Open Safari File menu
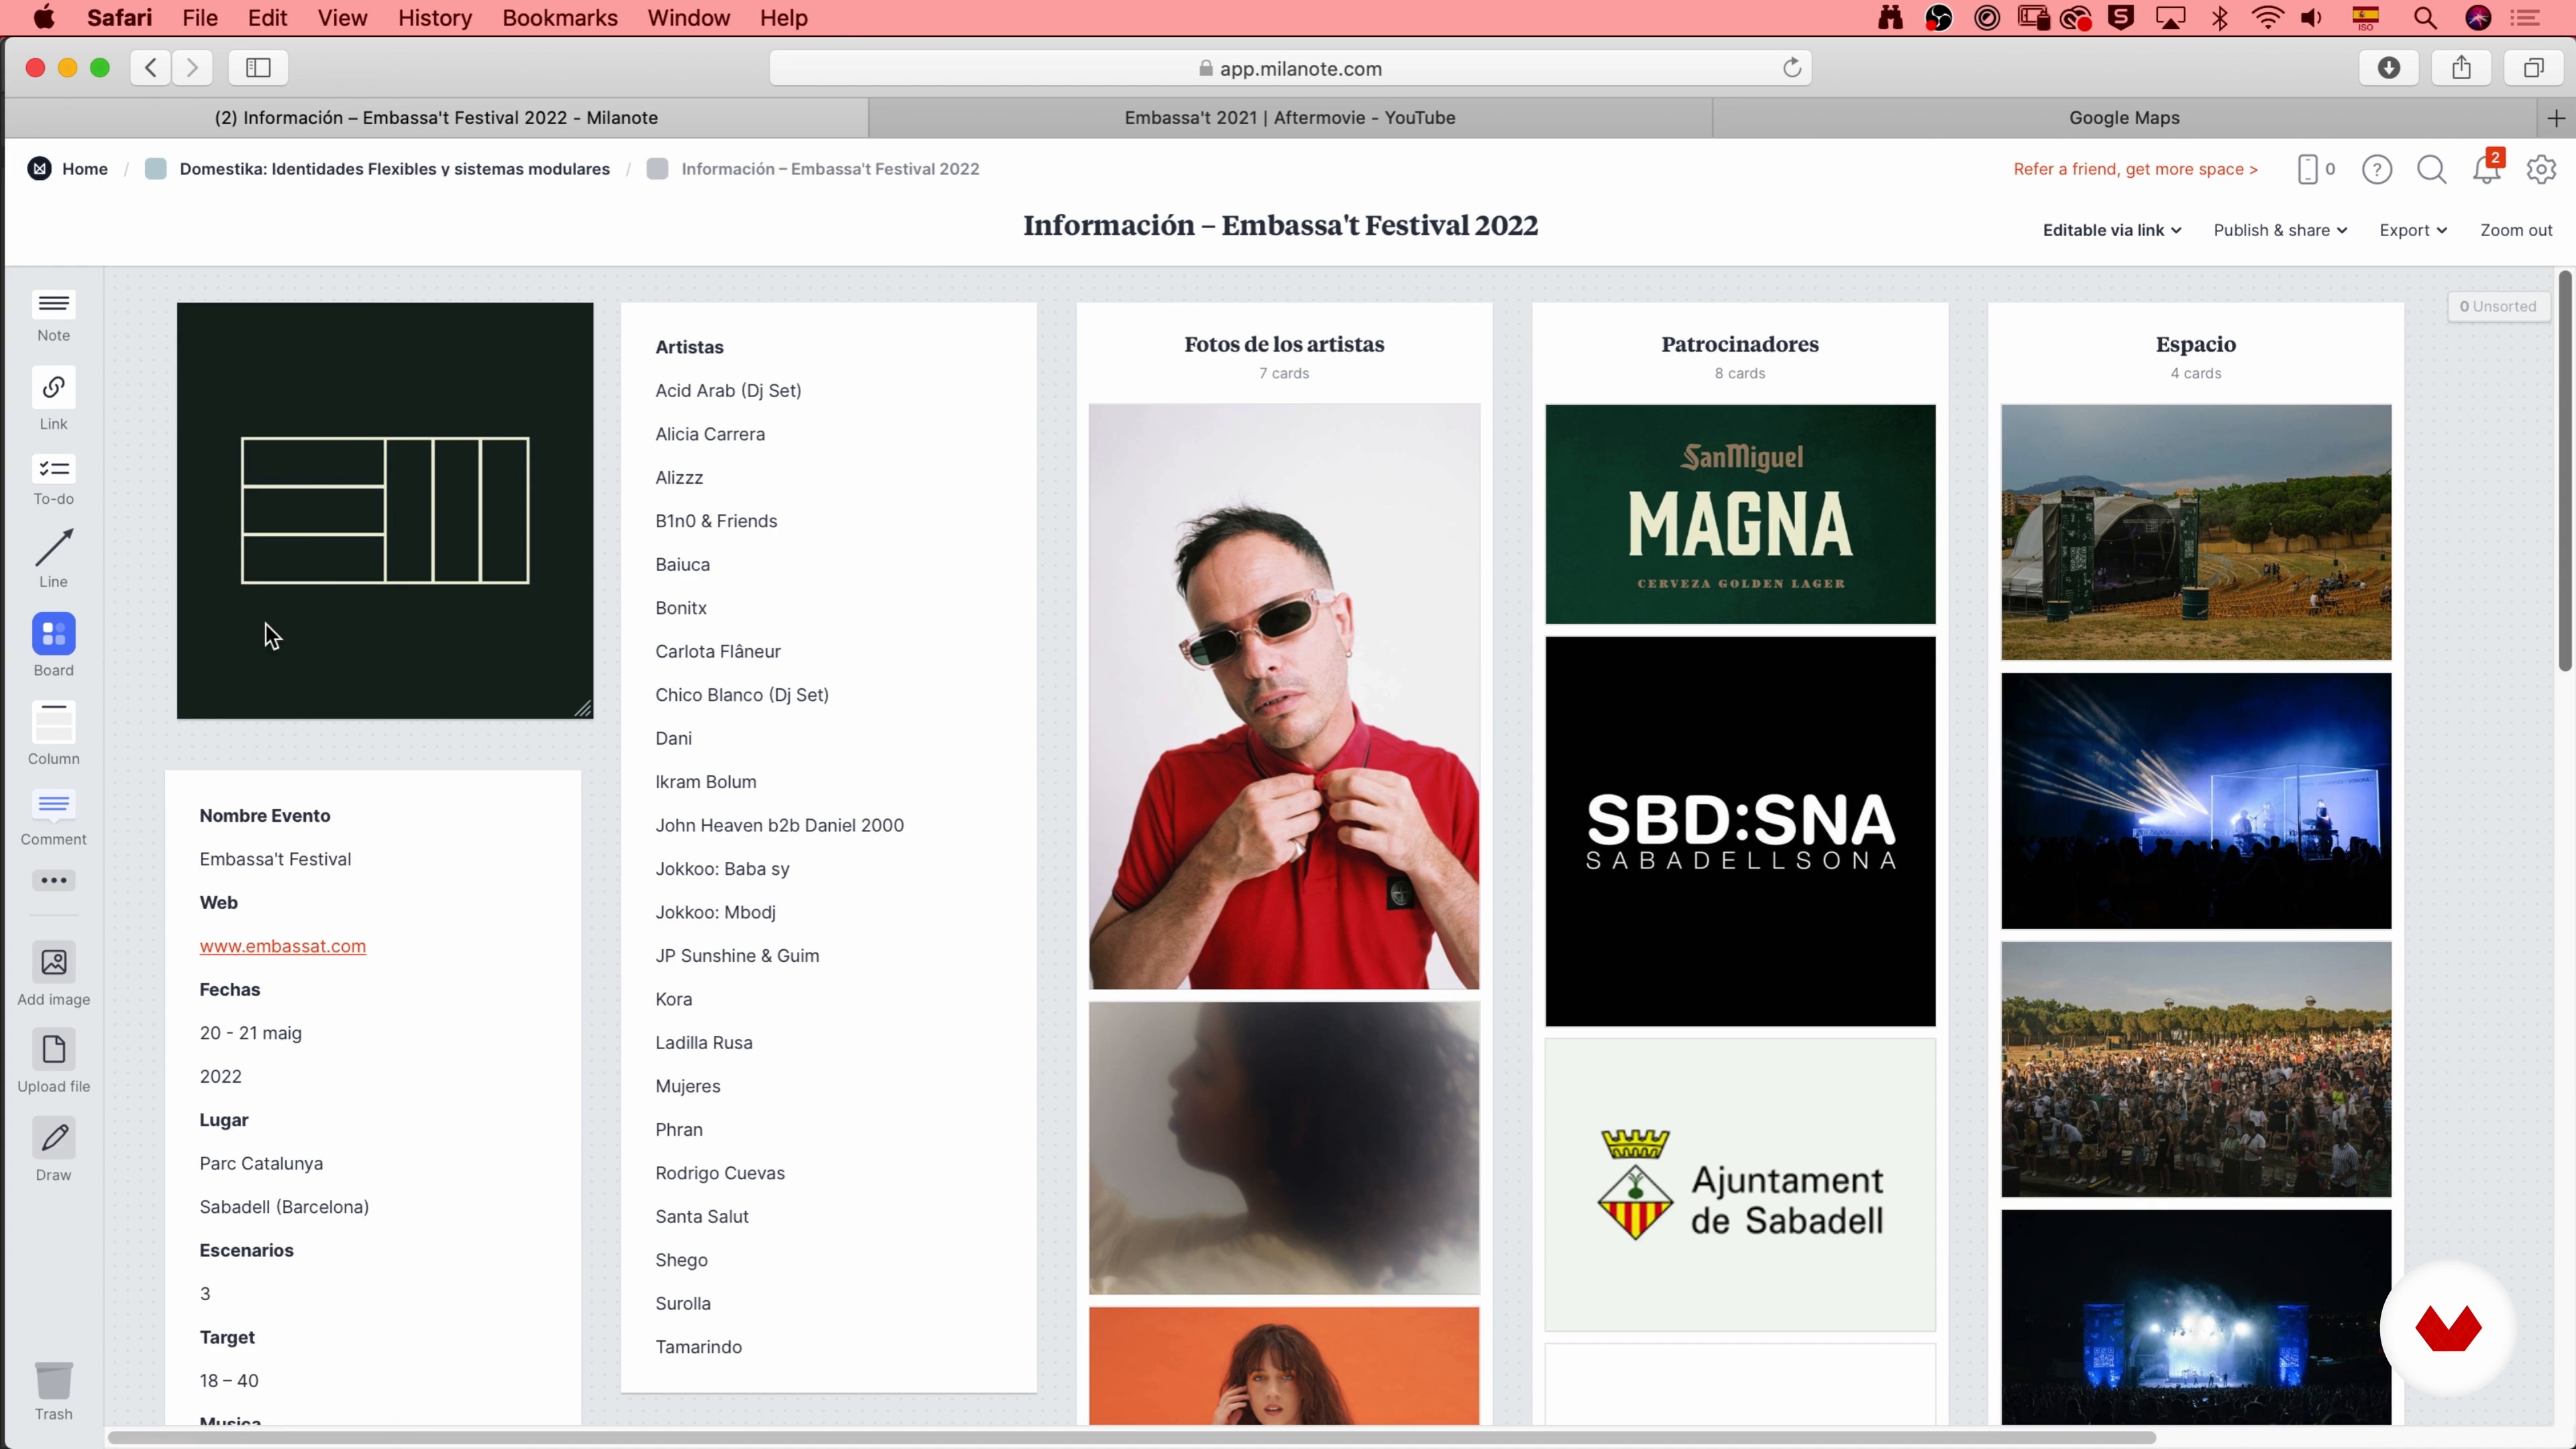 [200, 18]
